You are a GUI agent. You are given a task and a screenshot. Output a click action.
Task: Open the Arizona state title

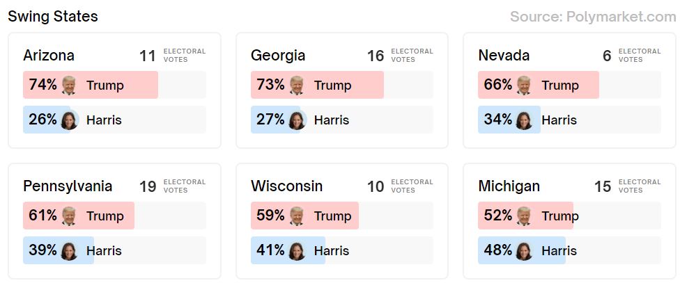coord(49,56)
